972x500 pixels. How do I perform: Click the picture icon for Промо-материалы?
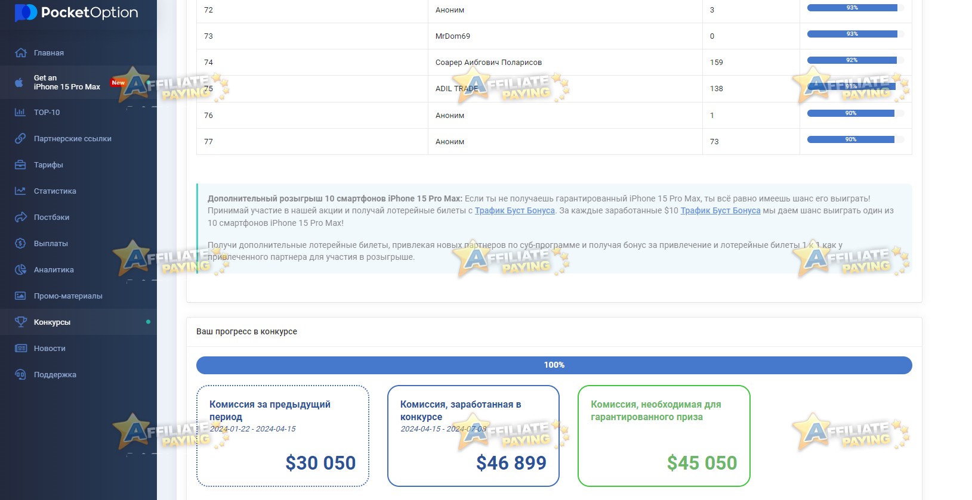click(20, 296)
